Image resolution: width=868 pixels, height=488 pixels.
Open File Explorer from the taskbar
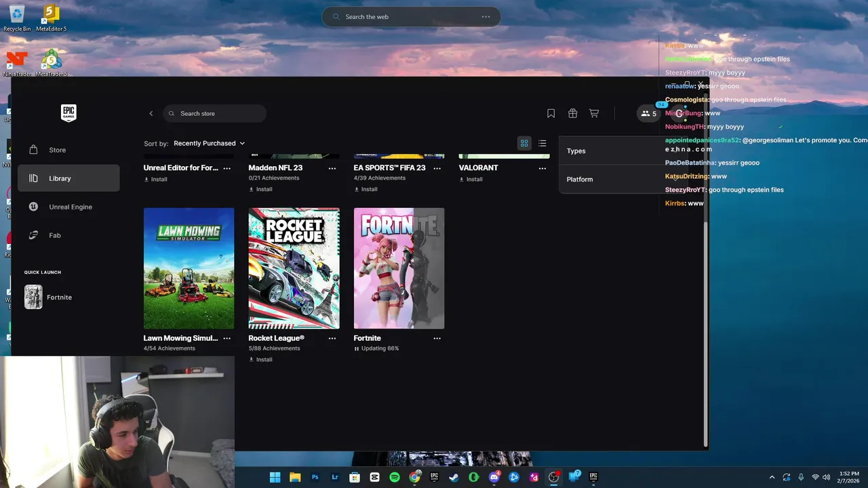(x=295, y=477)
